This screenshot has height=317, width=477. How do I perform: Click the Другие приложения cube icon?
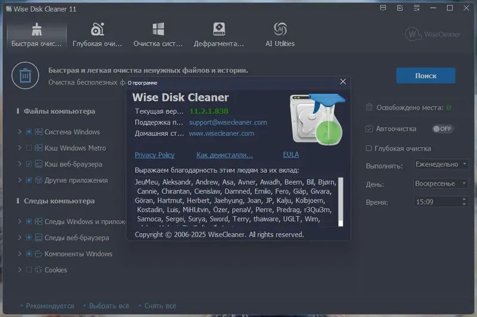(38, 180)
